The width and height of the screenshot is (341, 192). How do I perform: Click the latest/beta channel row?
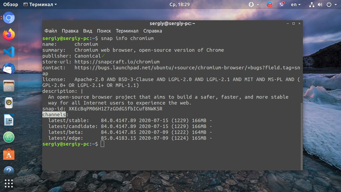[x=130, y=132]
